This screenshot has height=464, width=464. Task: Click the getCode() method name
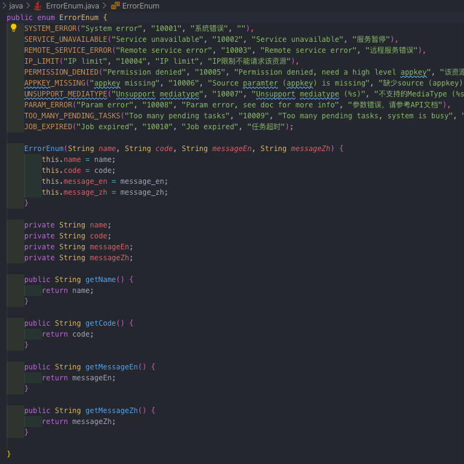coord(101,323)
